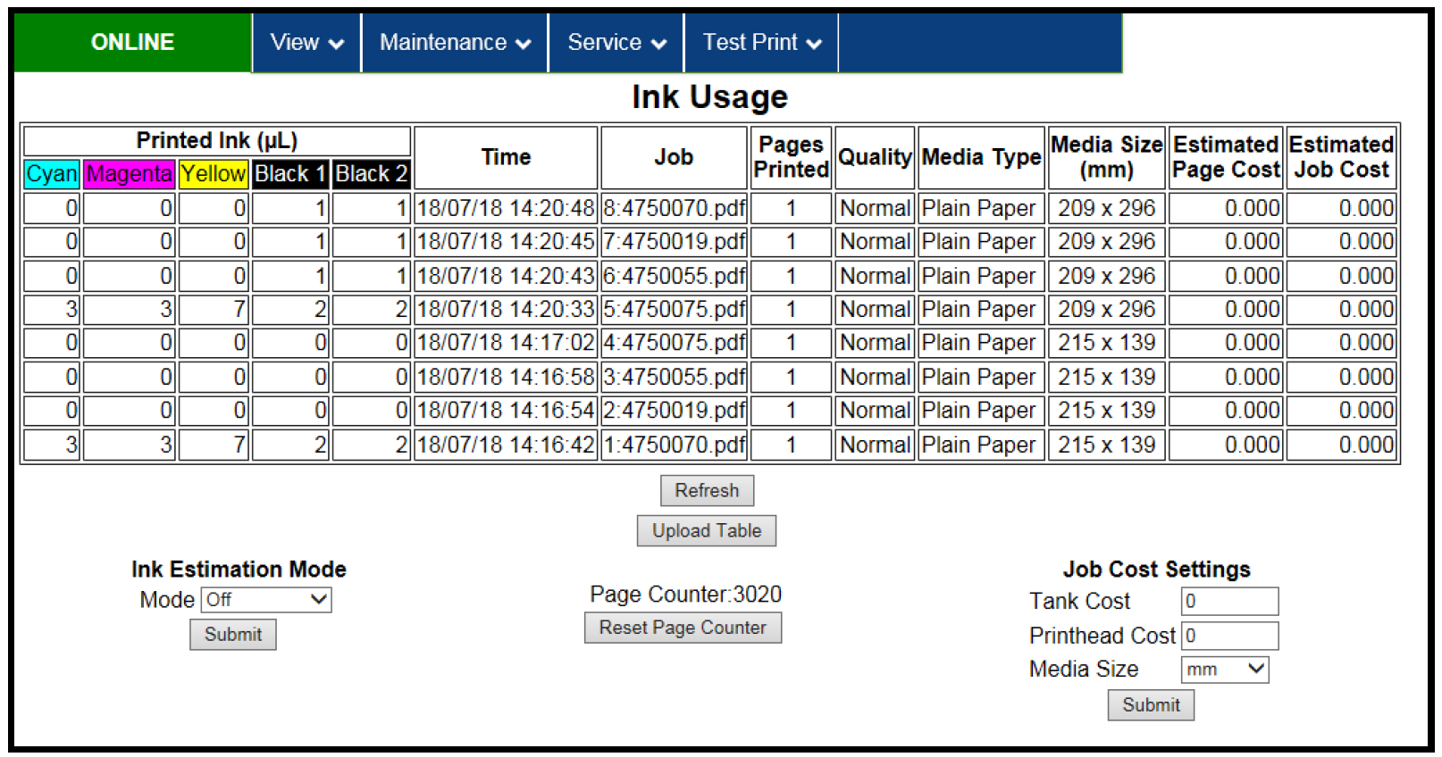This screenshot has width=1442, height=757.
Task: Click timestamp 18/07/18 14:16:42
Action: click(x=506, y=445)
